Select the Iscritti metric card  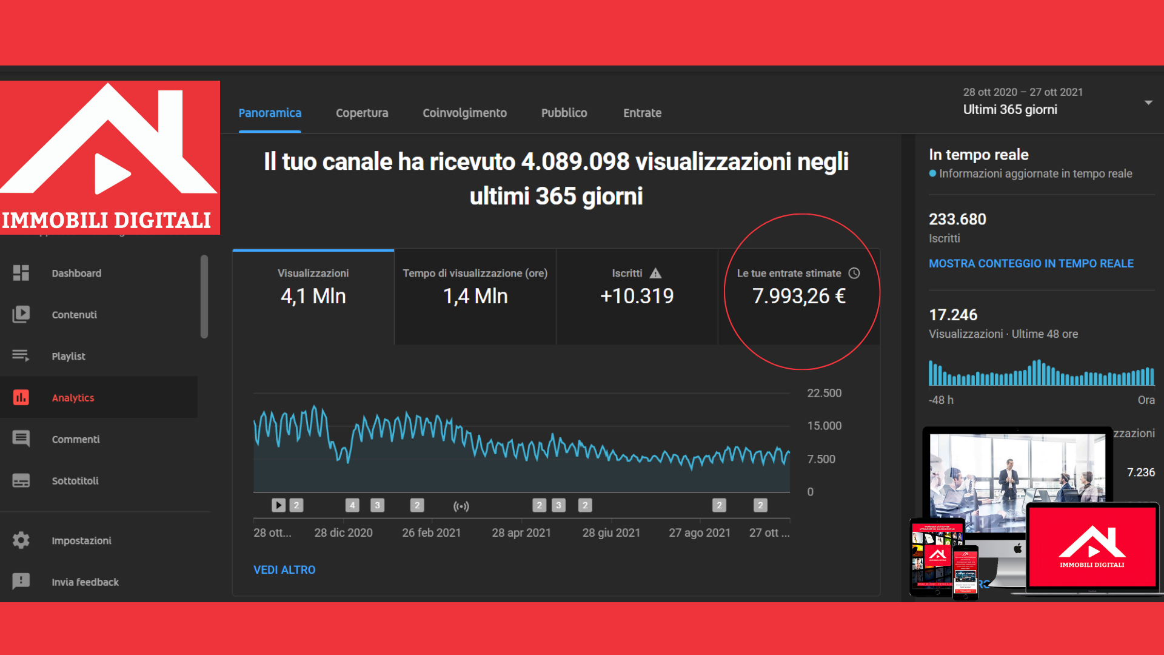[636, 296]
